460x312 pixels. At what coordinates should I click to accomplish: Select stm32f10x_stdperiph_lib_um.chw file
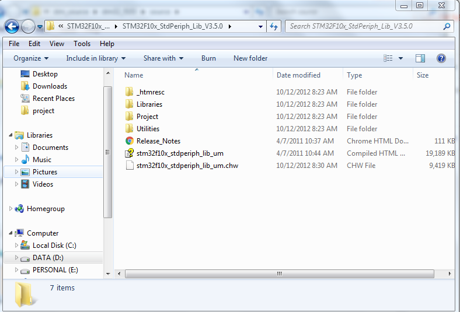pyautogui.click(x=187, y=166)
